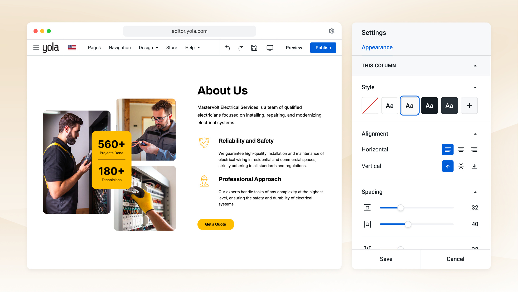Open the hamburger menu next to yola logo
Image resolution: width=518 pixels, height=292 pixels.
click(36, 48)
